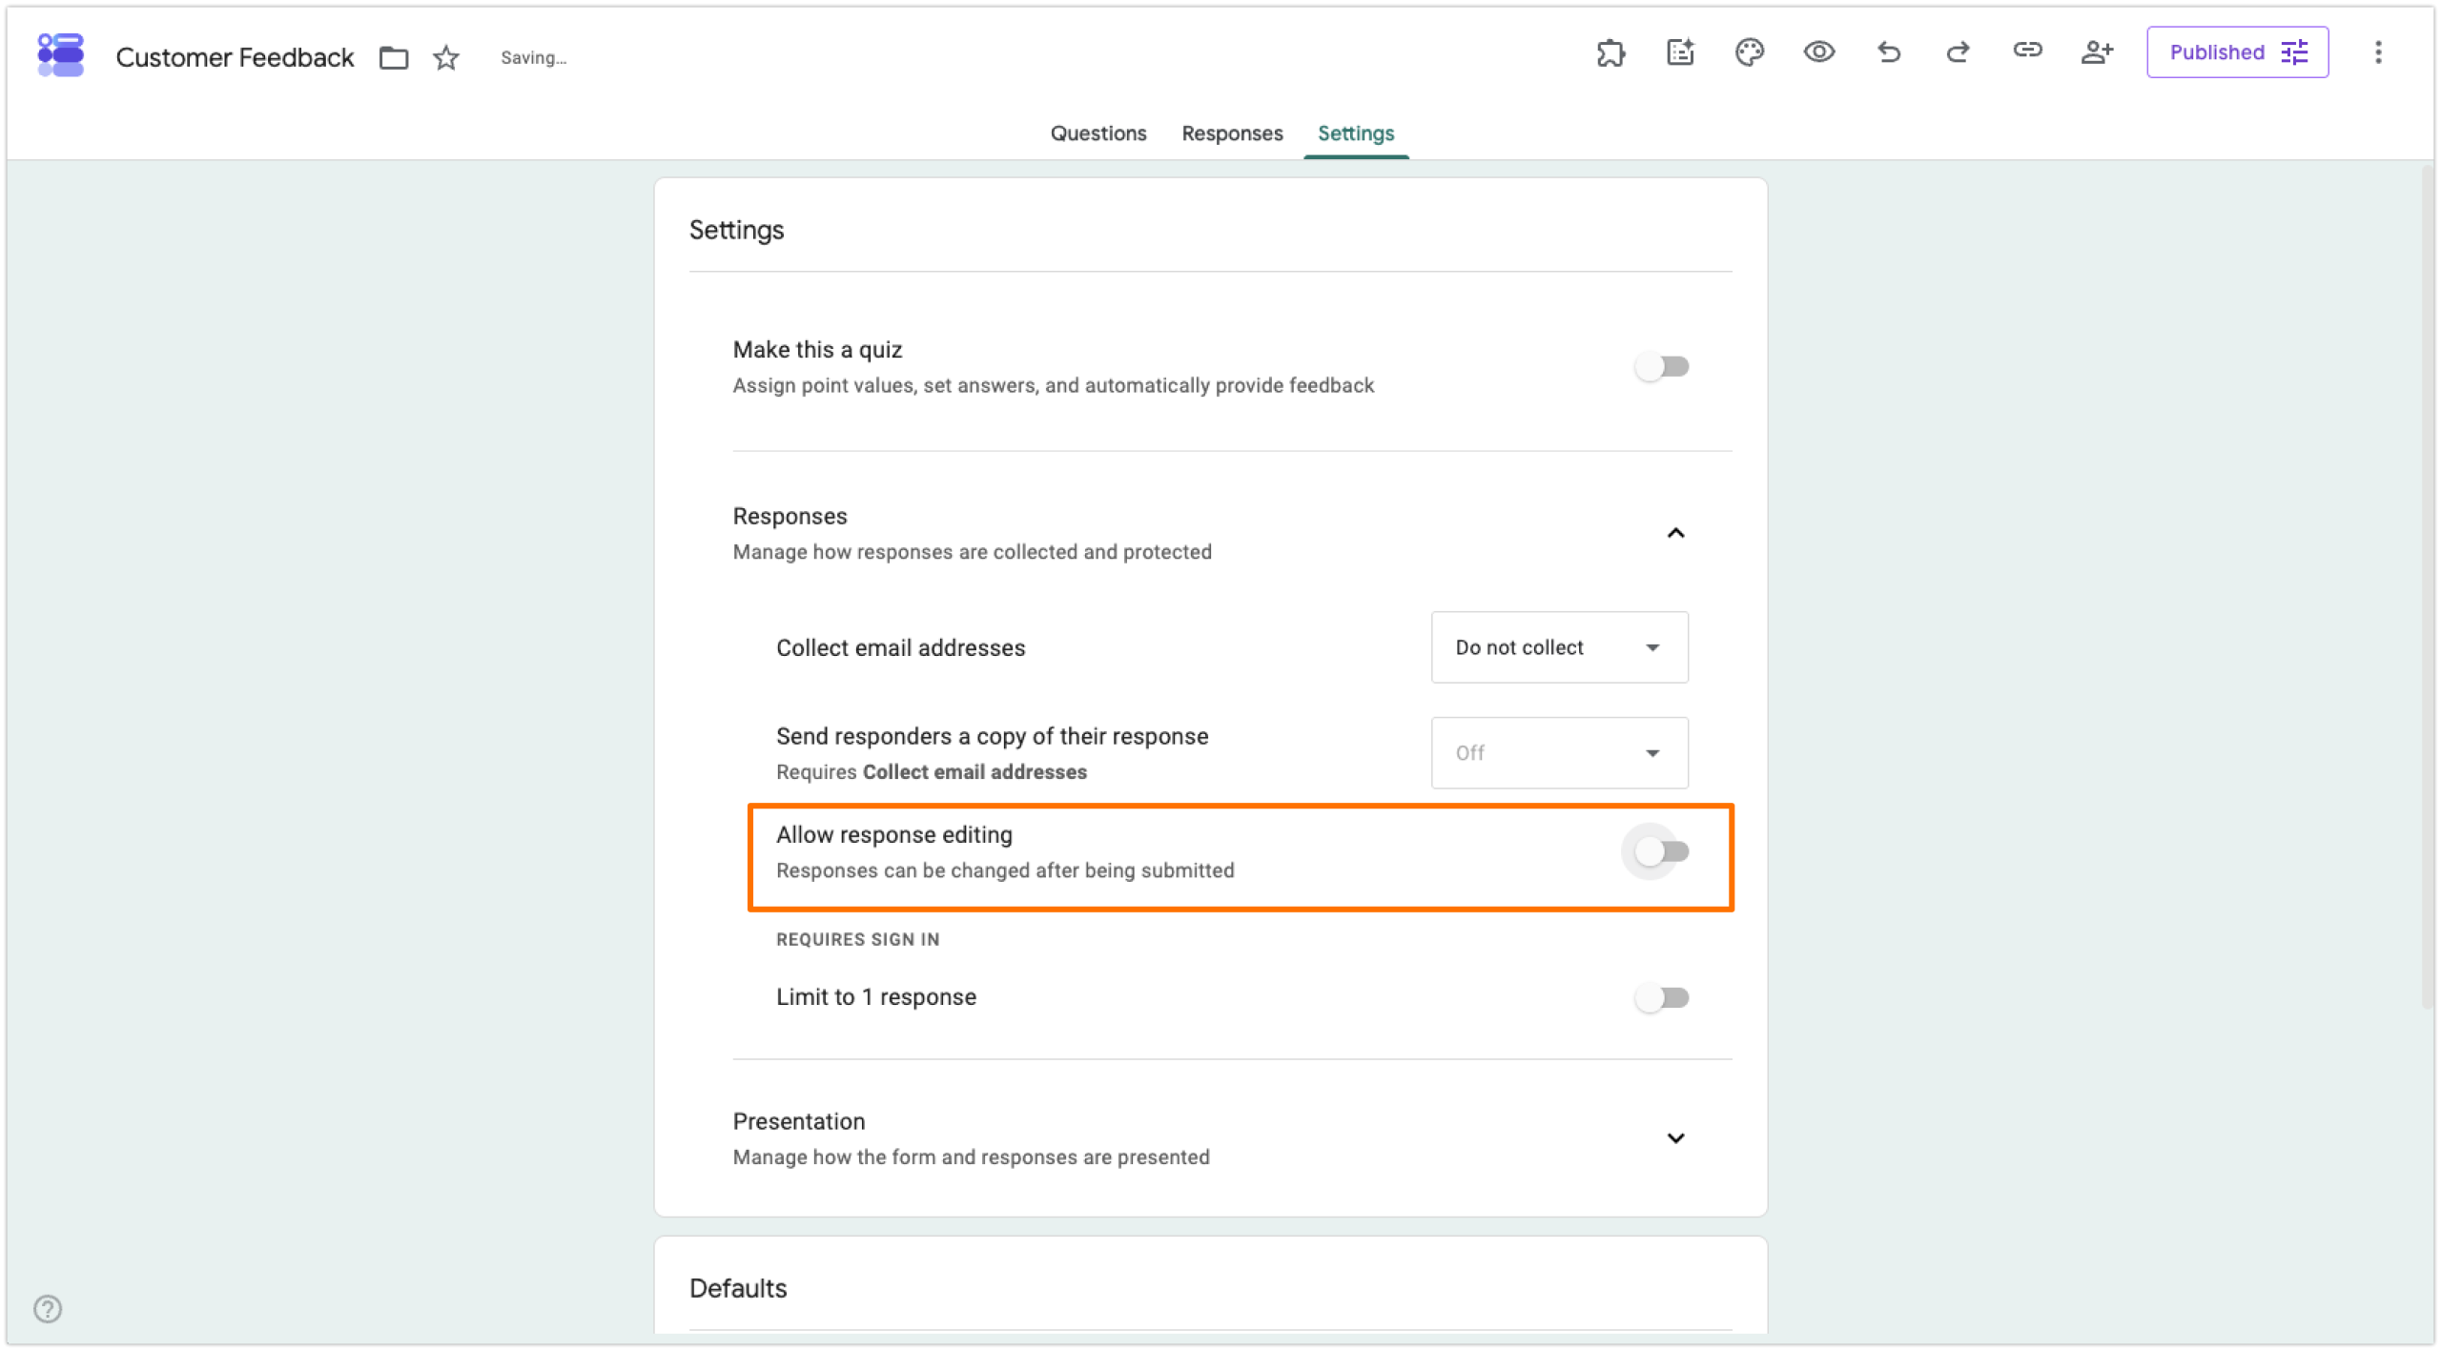Redo the last change
Viewport: 2441px width, 1351px height.
pyautogui.click(x=1958, y=52)
